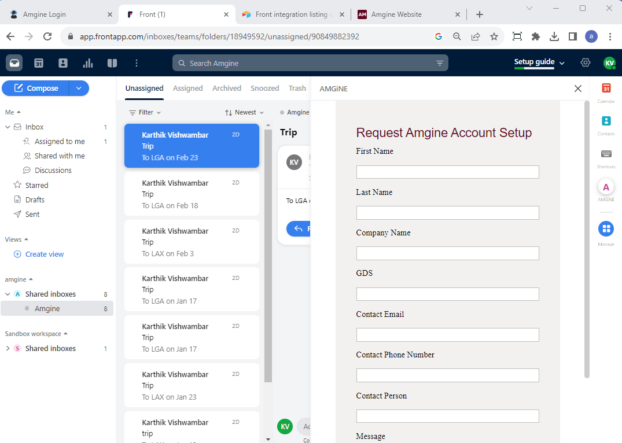Toggle the browser side panel icon

[572, 36]
